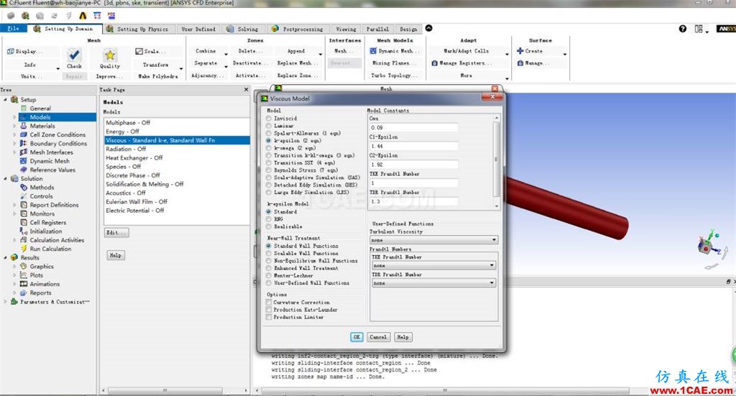Image resolution: width=736 pixels, height=396 pixels.
Task: Collapse the Setup tree node
Action: pyautogui.click(x=6, y=99)
